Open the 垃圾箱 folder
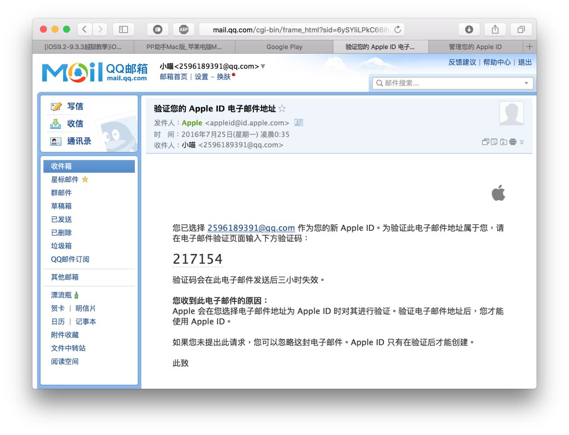569x435 pixels. coord(61,246)
